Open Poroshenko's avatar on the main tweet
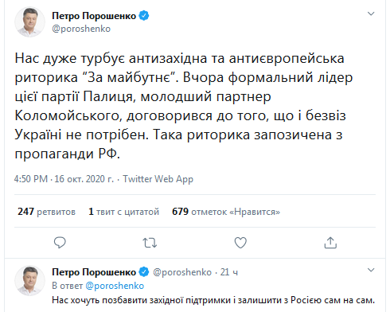390x312 pixels. (29, 22)
